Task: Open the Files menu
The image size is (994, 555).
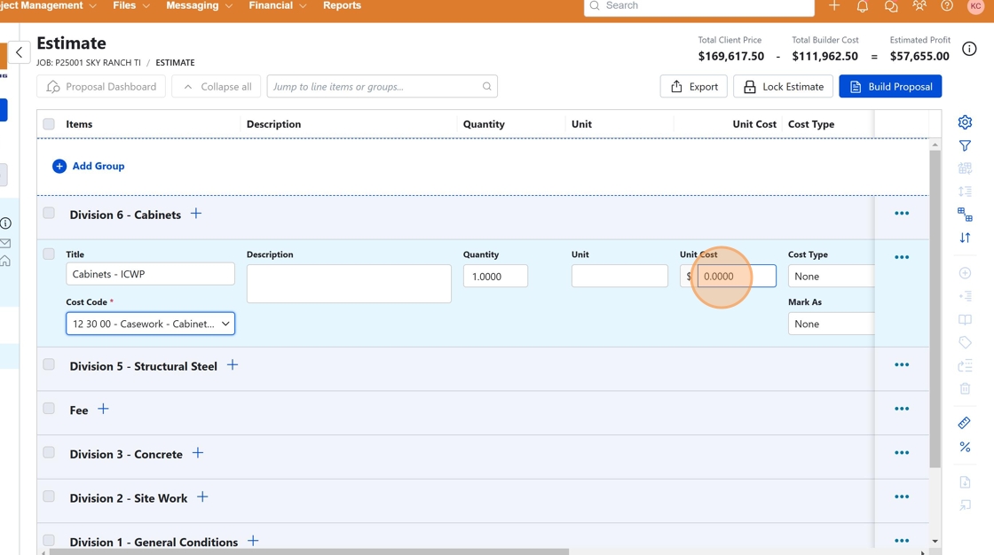Action: click(131, 5)
